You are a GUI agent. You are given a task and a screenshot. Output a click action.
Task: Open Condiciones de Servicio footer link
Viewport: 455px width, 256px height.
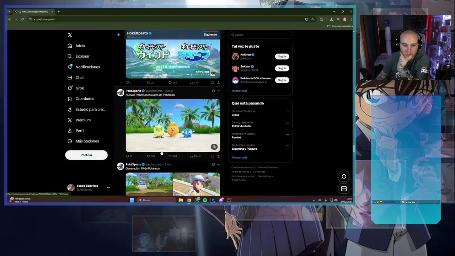[x=242, y=167]
